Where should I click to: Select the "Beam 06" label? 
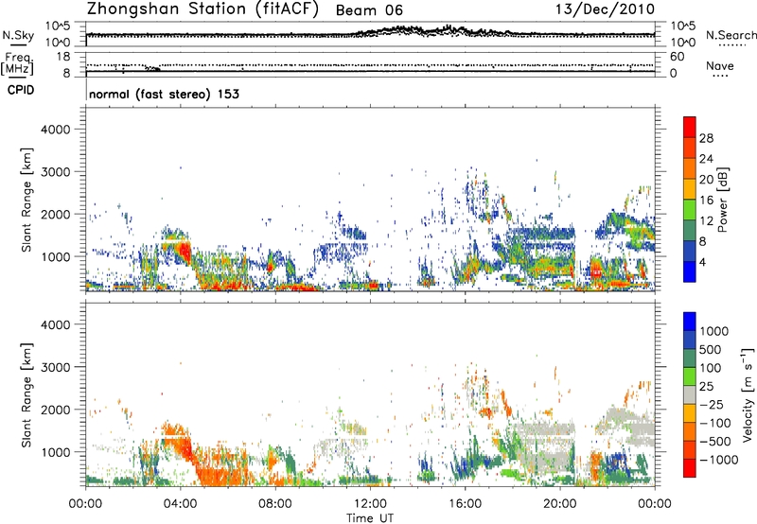pos(369,10)
